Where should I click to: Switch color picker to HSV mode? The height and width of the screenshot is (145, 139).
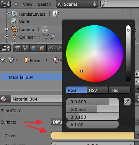[98, 90]
